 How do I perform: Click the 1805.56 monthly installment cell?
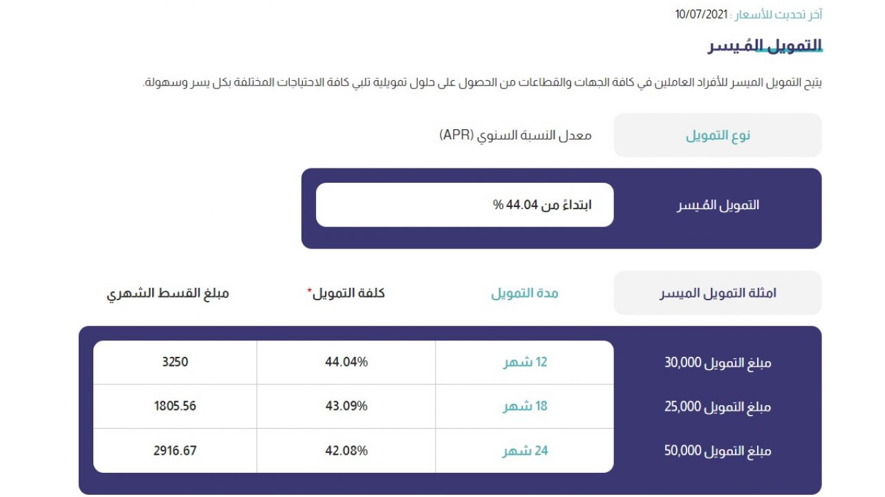(x=175, y=407)
